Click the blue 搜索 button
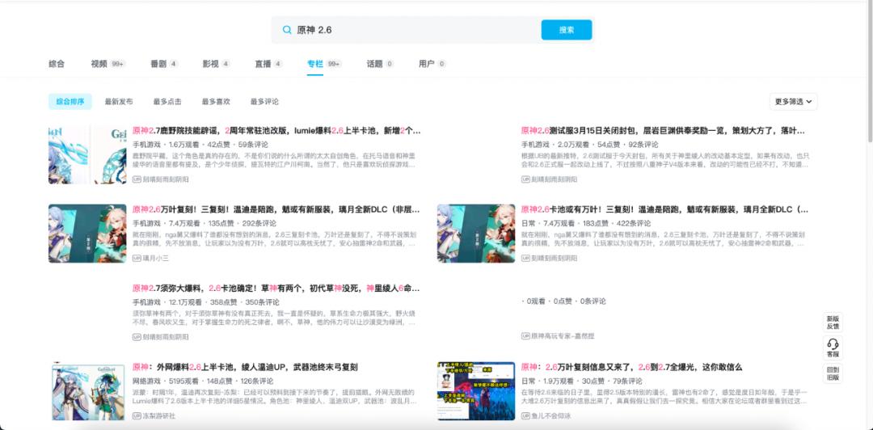This screenshot has width=873, height=430. (x=566, y=30)
